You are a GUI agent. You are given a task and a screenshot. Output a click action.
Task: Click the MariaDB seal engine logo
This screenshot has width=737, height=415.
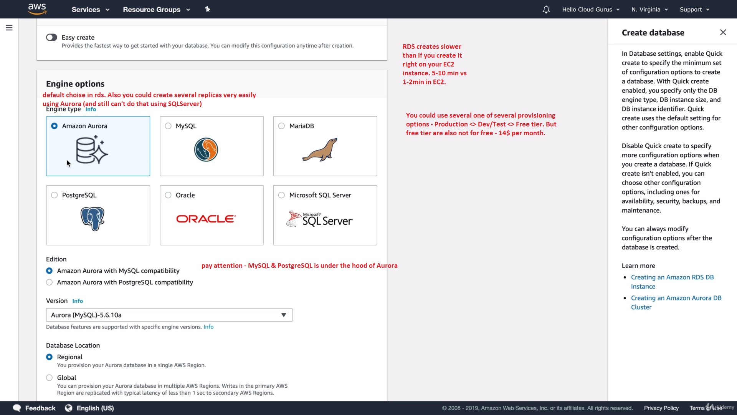tap(320, 150)
